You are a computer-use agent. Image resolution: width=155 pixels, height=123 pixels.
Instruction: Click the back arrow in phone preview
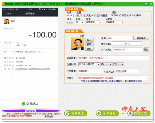[x=5, y=13]
